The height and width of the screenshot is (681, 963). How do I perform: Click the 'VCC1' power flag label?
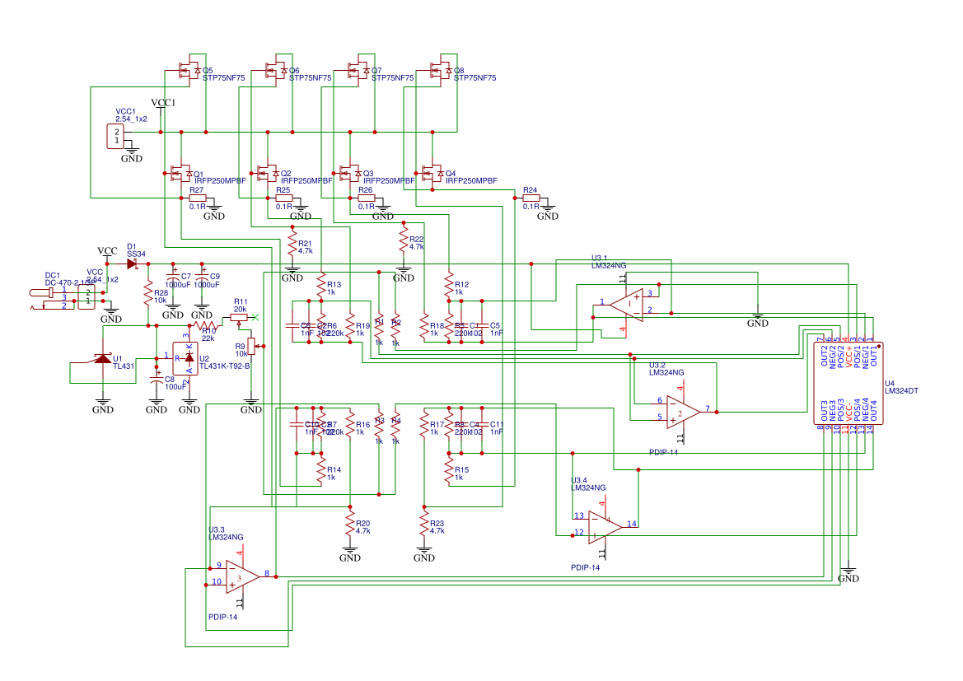pyautogui.click(x=163, y=103)
